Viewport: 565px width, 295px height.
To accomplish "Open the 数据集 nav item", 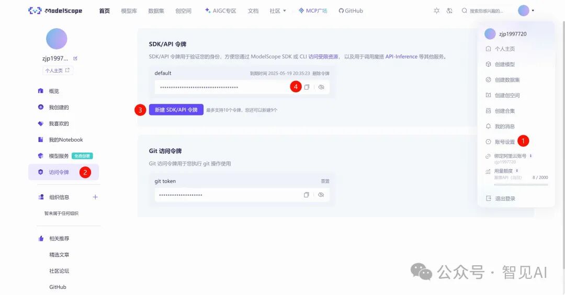I will click(x=156, y=11).
